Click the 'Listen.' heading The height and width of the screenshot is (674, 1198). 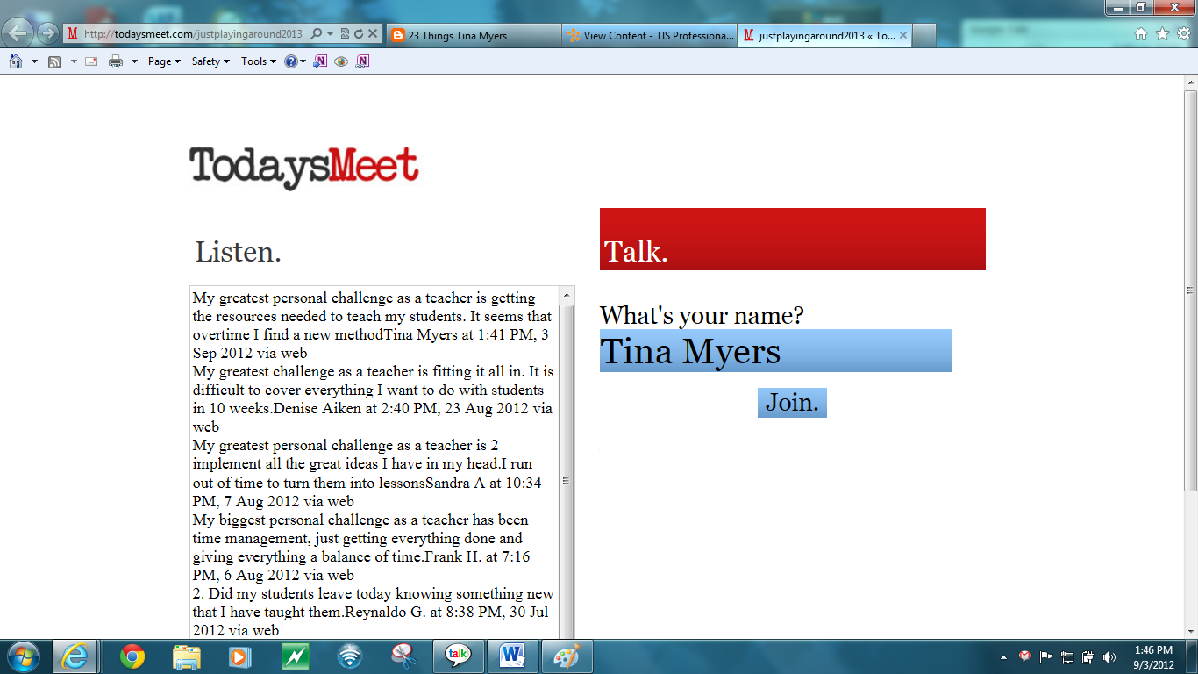coord(239,253)
